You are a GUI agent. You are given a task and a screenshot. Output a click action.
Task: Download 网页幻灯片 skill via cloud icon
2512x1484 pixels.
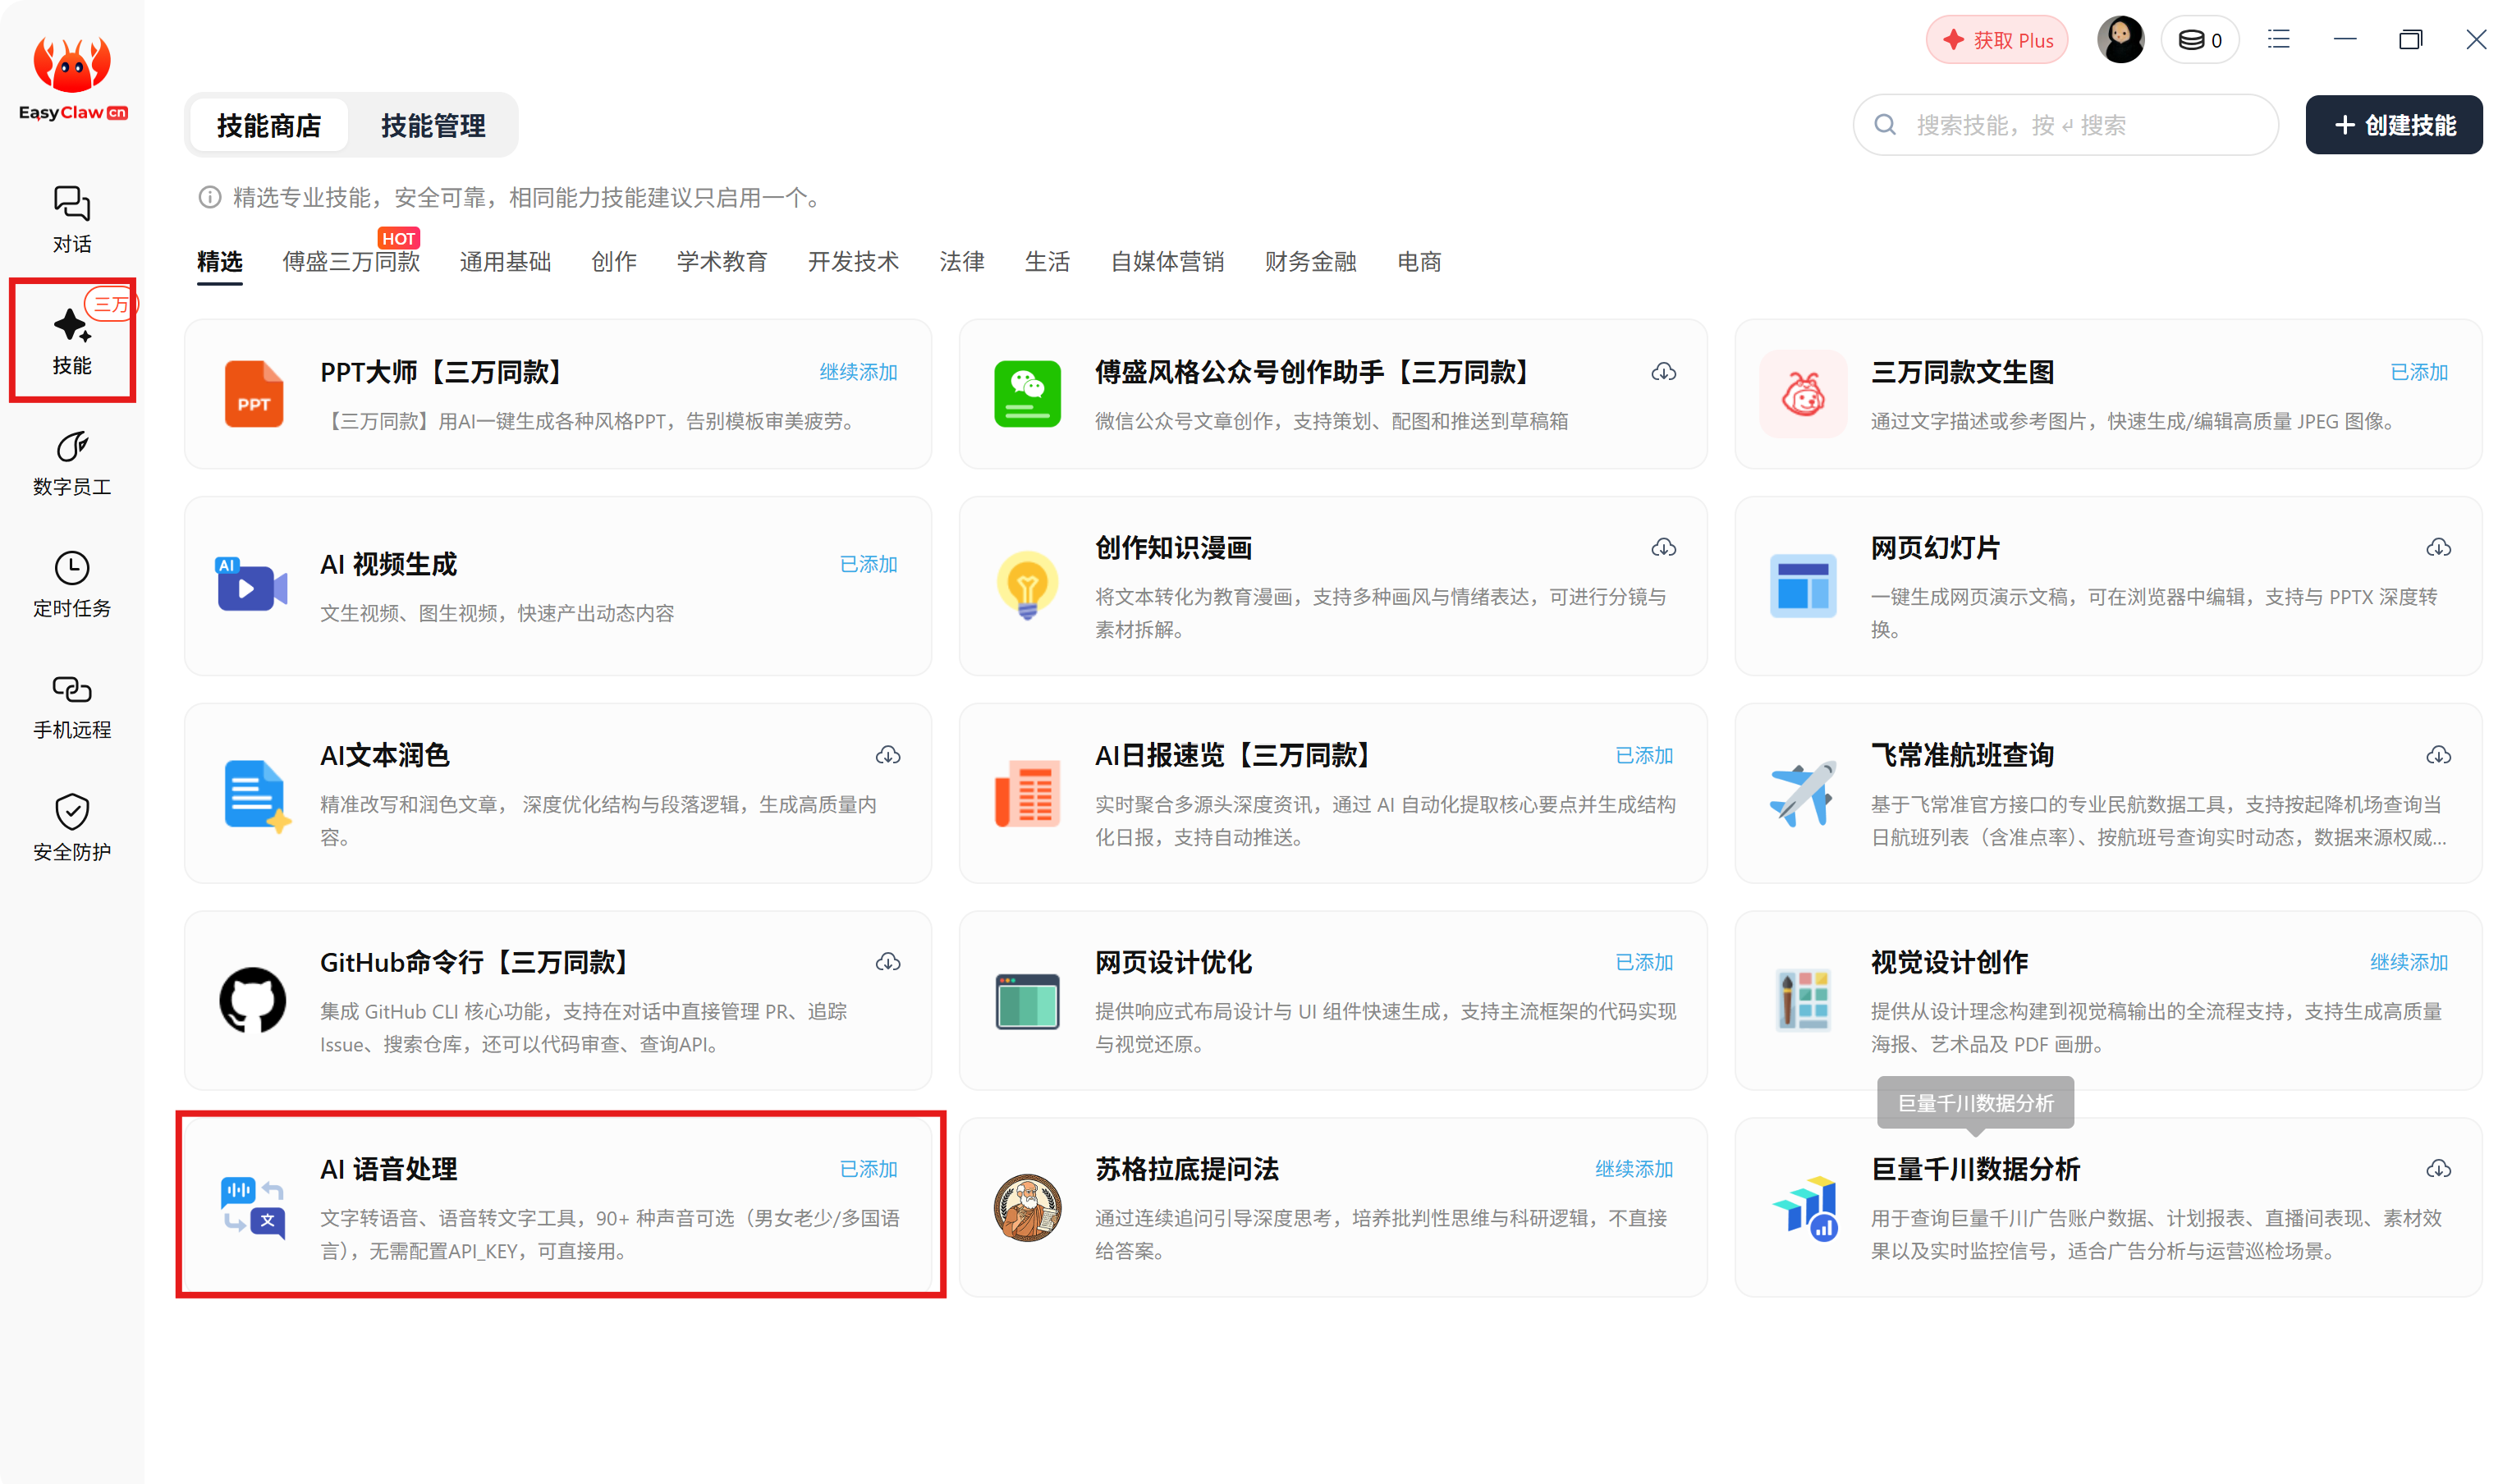(2439, 547)
